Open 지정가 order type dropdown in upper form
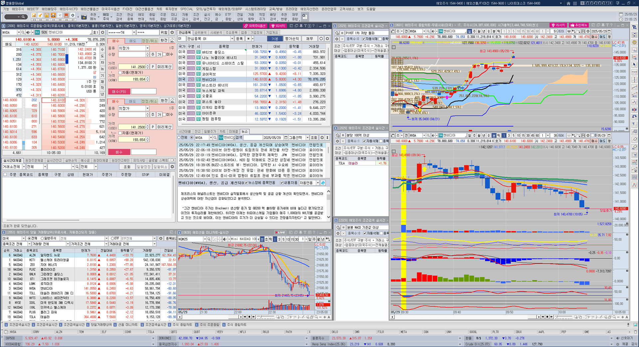This screenshot has width=639, height=347. click(147, 48)
